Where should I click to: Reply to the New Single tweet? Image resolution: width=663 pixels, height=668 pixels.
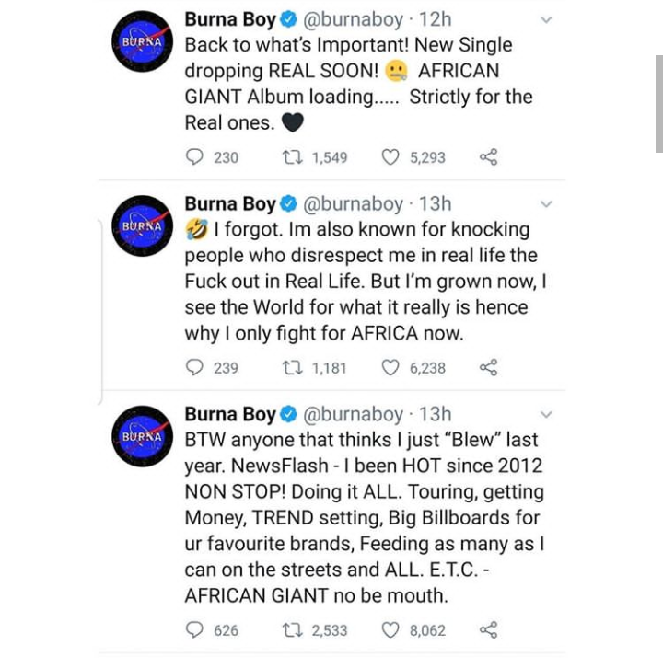coord(194,157)
